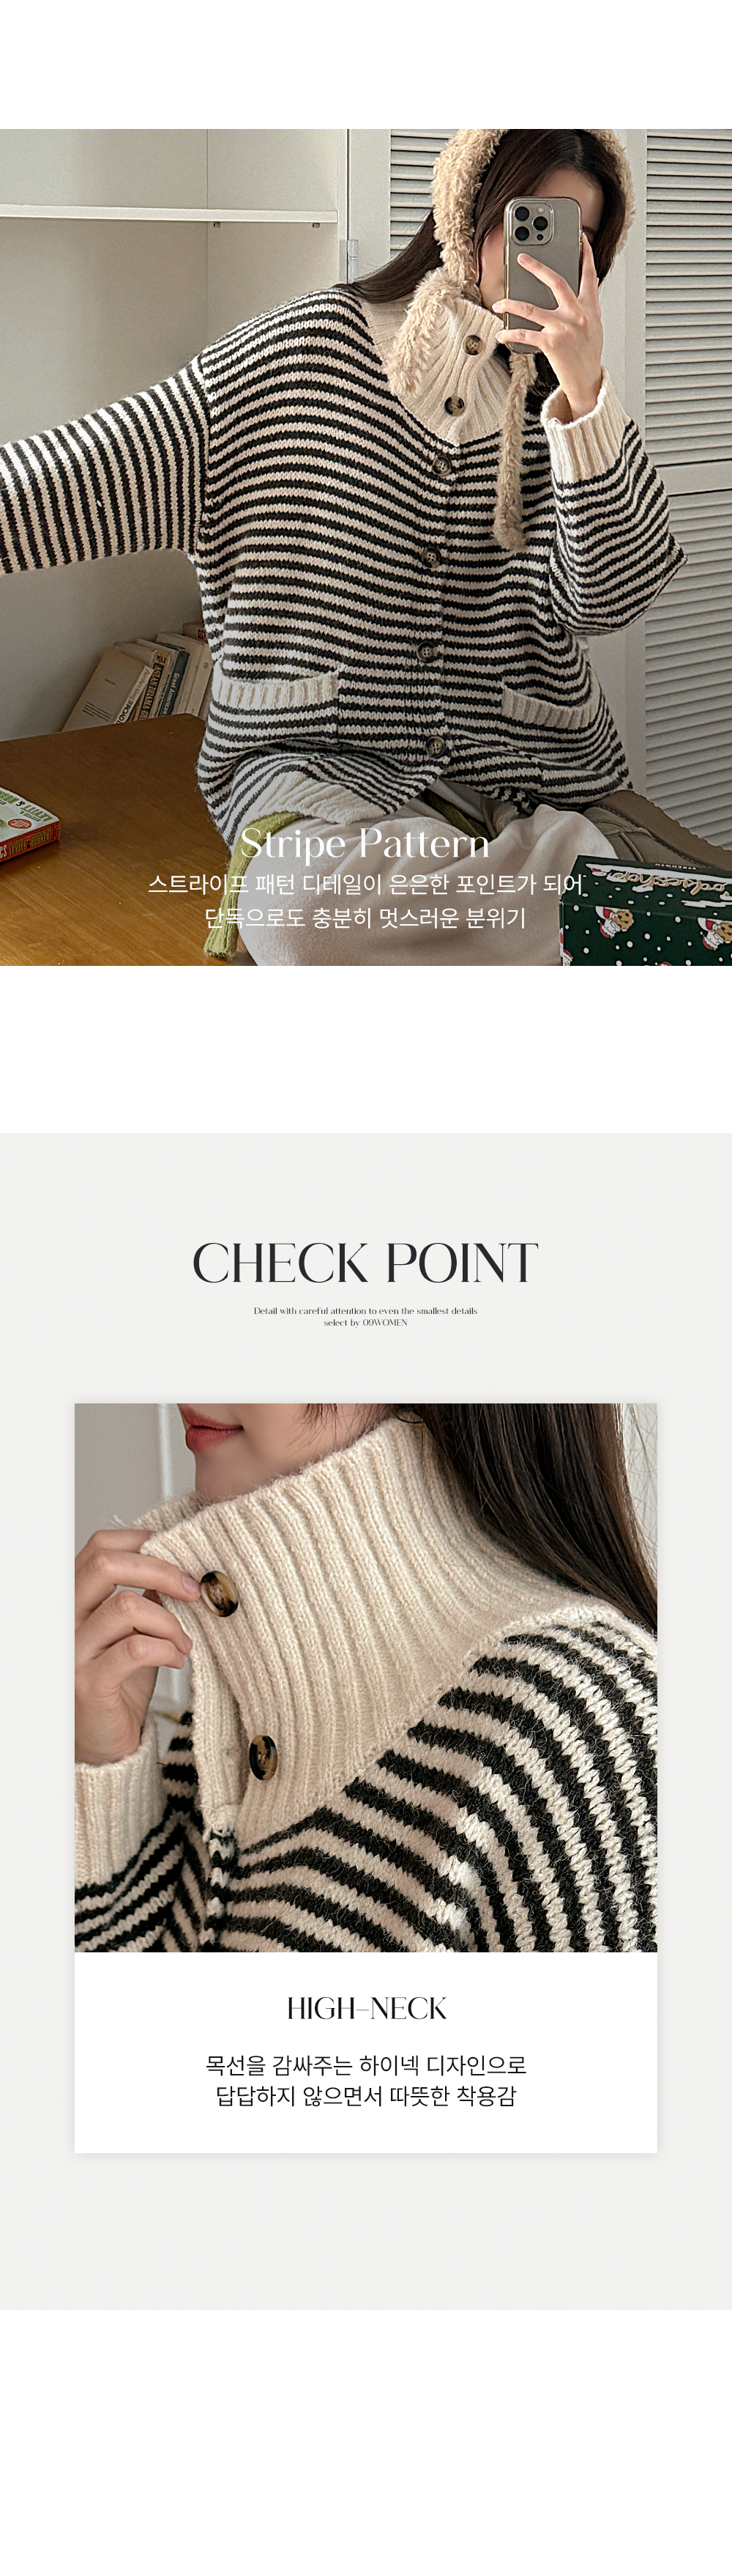Image resolution: width=732 pixels, height=2576 pixels.
Task: Click the 'select by 09WOMEN' text
Action: pos(365,1322)
